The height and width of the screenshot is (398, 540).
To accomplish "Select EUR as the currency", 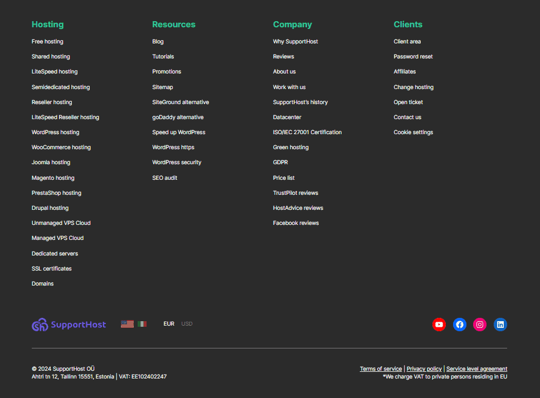I will (169, 323).
